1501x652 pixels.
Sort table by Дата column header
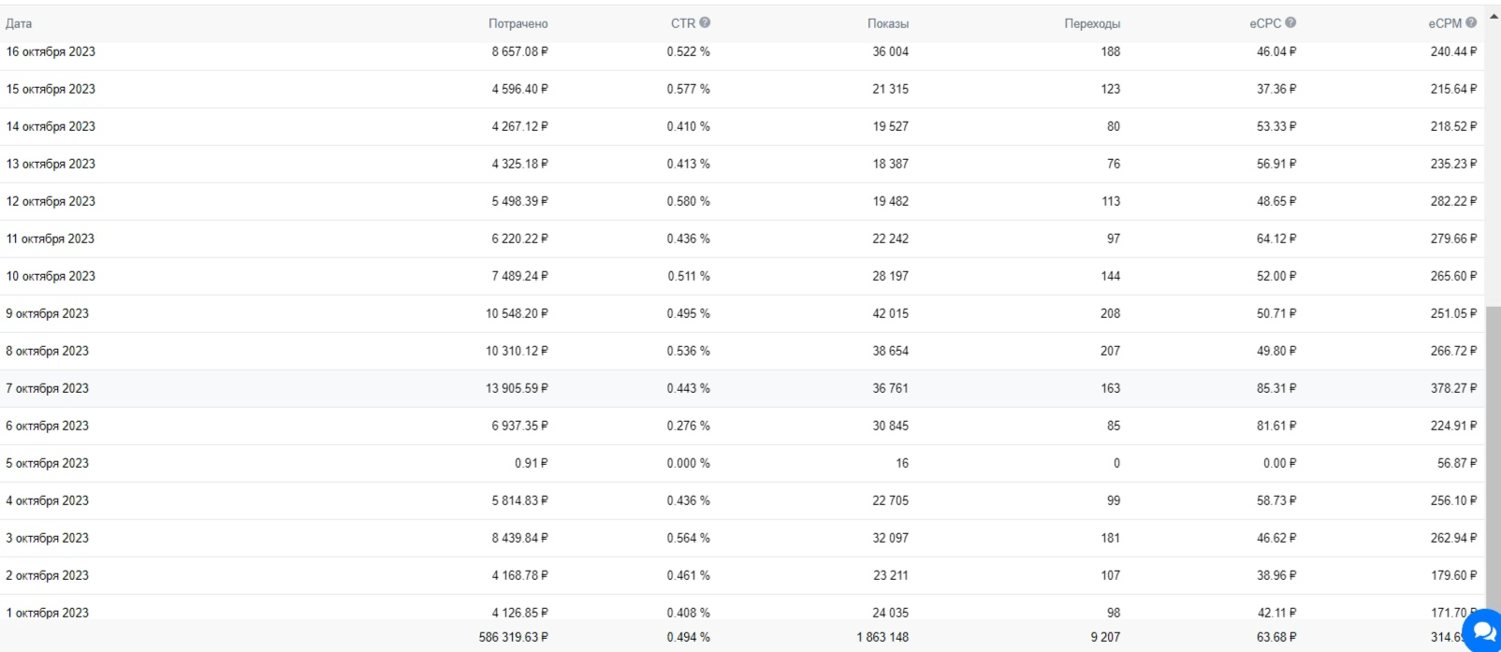(19, 23)
